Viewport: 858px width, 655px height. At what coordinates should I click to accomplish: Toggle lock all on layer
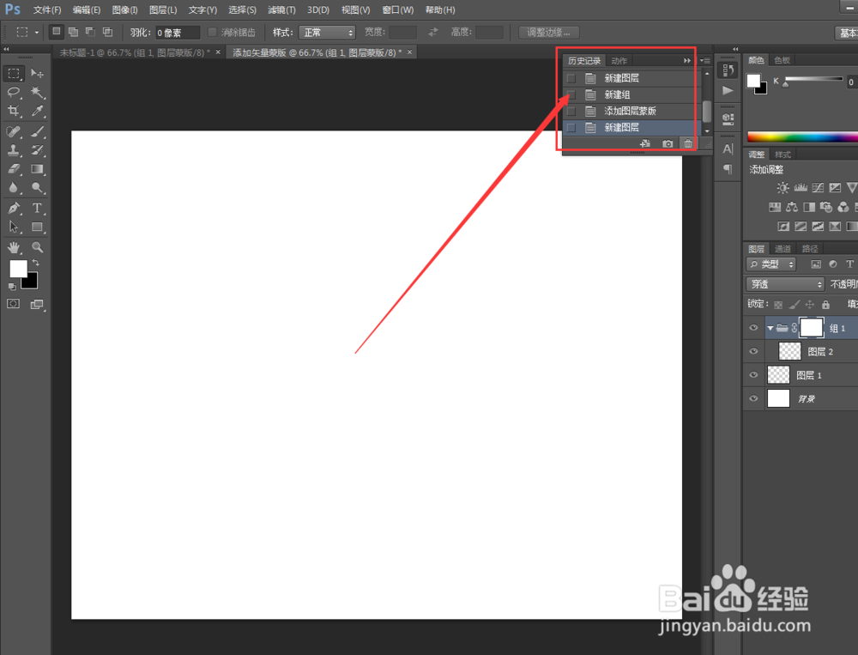(825, 305)
